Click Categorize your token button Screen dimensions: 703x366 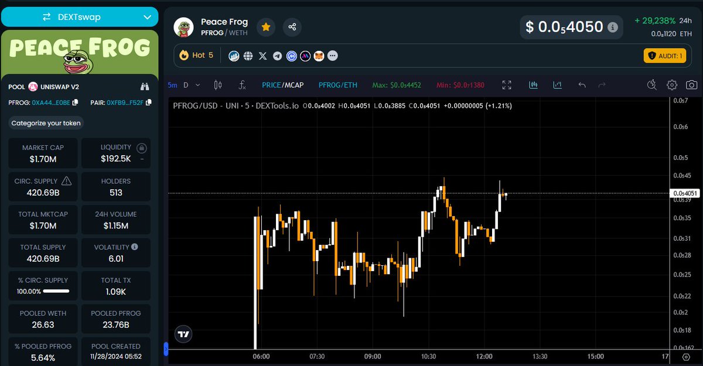[x=46, y=123]
